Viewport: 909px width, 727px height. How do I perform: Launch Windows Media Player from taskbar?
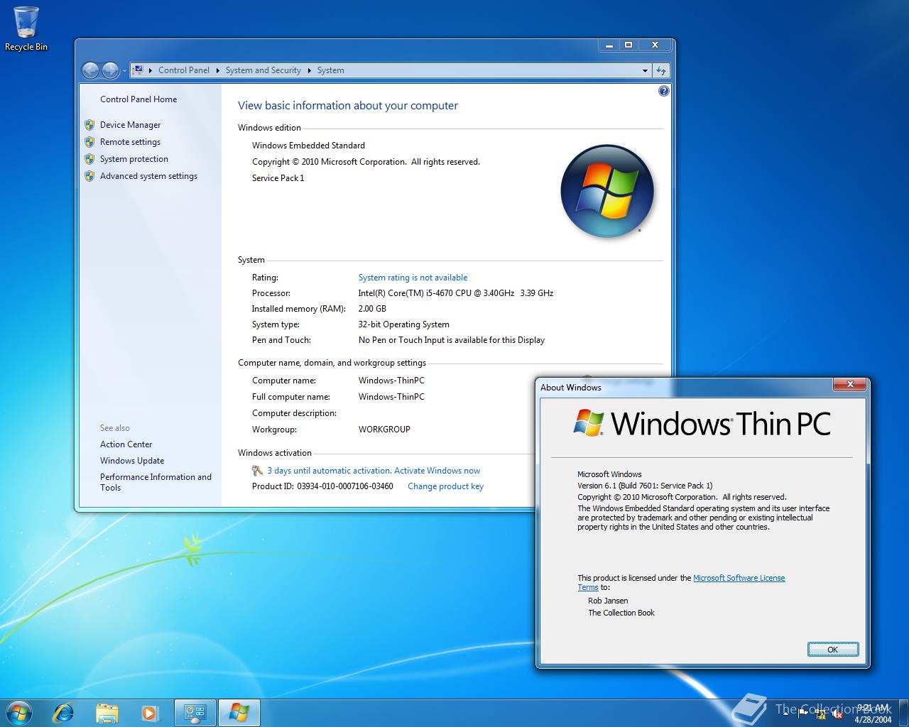click(149, 713)
